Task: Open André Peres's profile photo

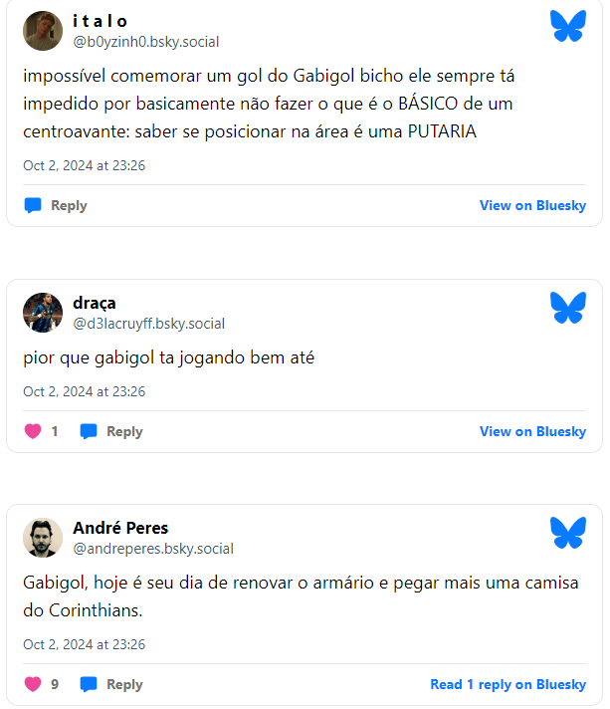Action: pos(43,538)
